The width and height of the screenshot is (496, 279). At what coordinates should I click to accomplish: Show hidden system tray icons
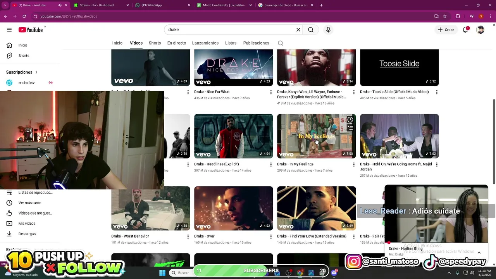pos(449,273)
